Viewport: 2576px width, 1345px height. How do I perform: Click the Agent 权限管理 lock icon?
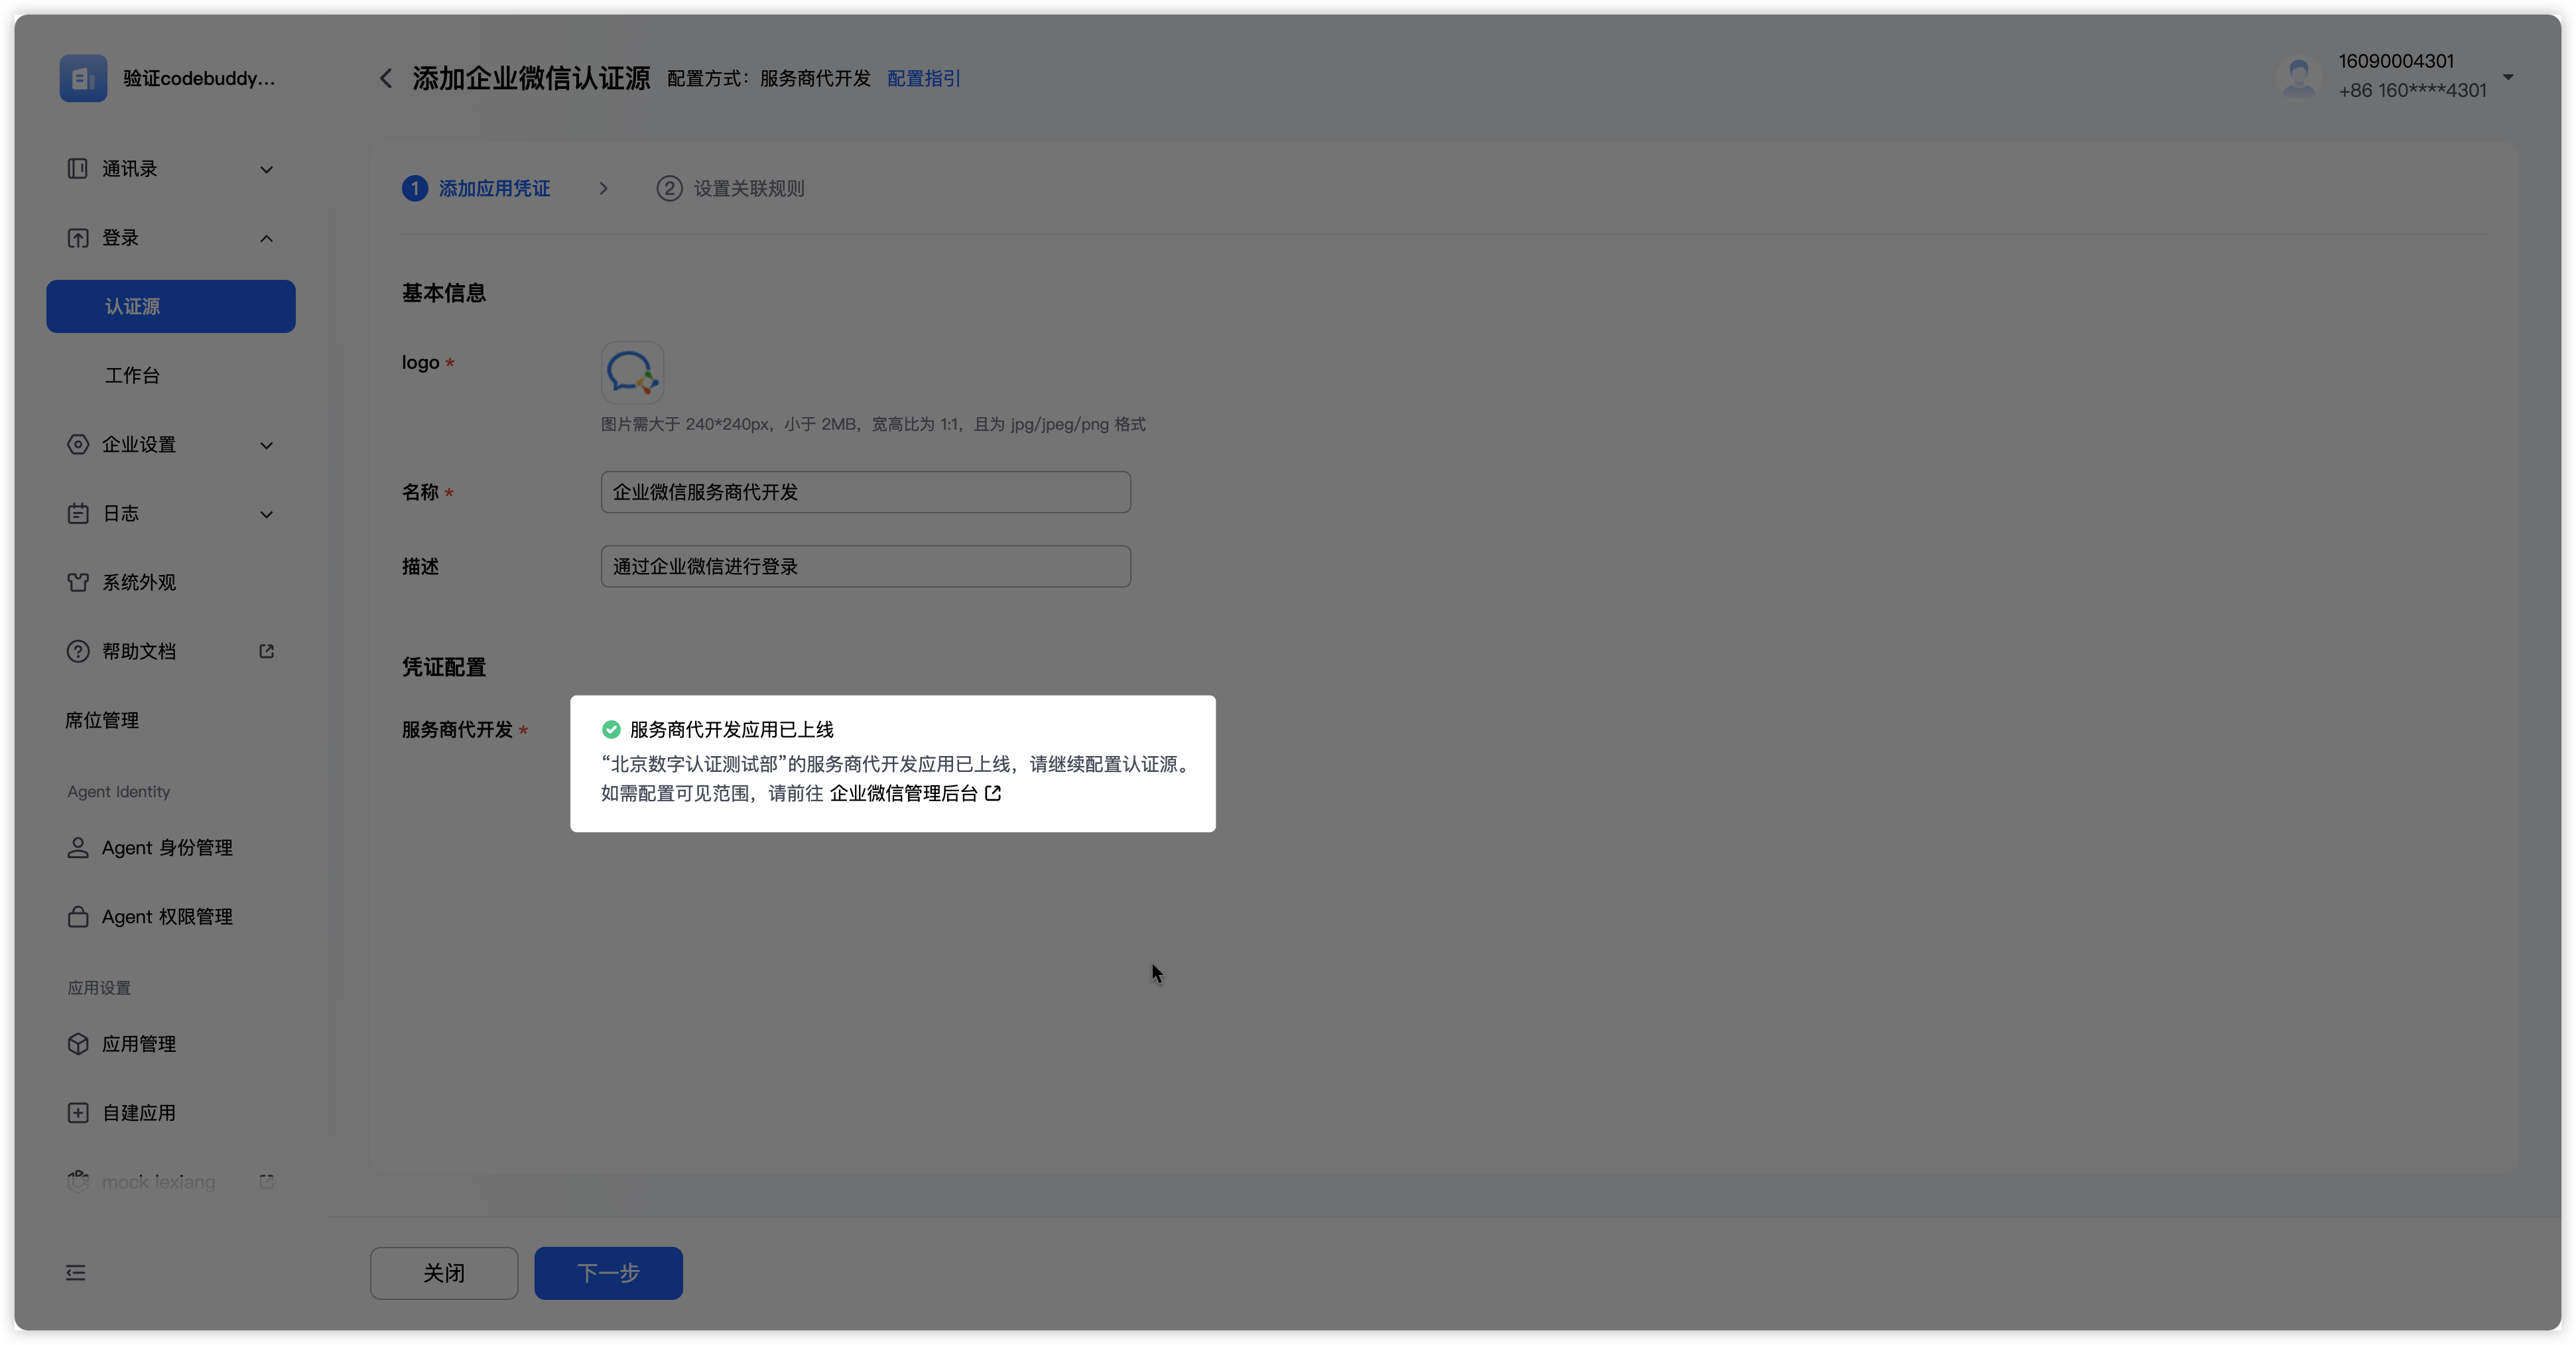pos(78,917)
